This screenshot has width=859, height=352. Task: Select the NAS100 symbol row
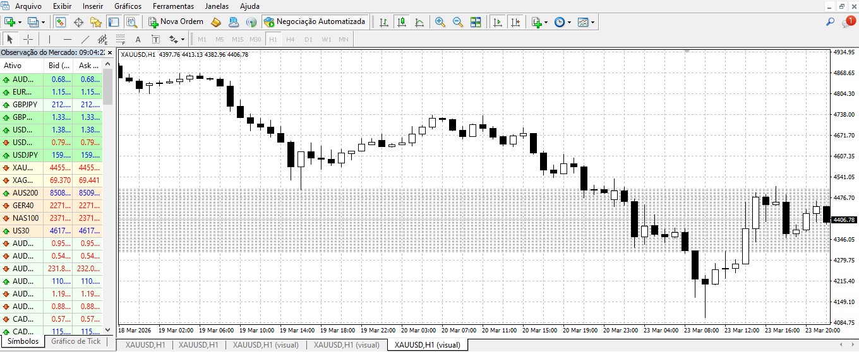(52, 218)
